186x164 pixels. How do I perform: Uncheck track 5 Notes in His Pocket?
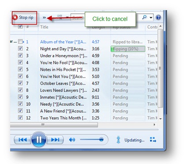coord(20,69)
